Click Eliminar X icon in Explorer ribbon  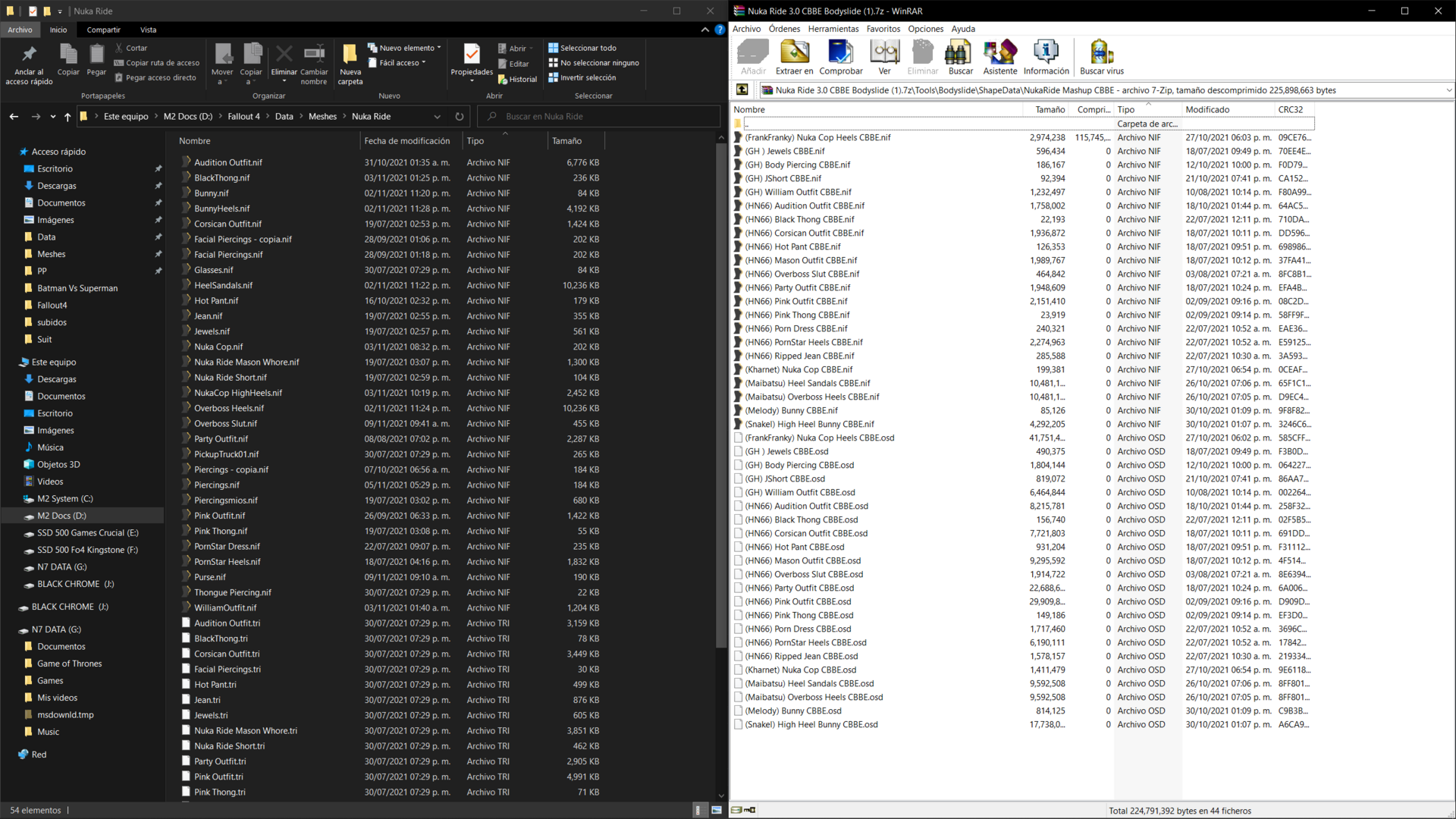pyautogui.click(x=284, y=54)
